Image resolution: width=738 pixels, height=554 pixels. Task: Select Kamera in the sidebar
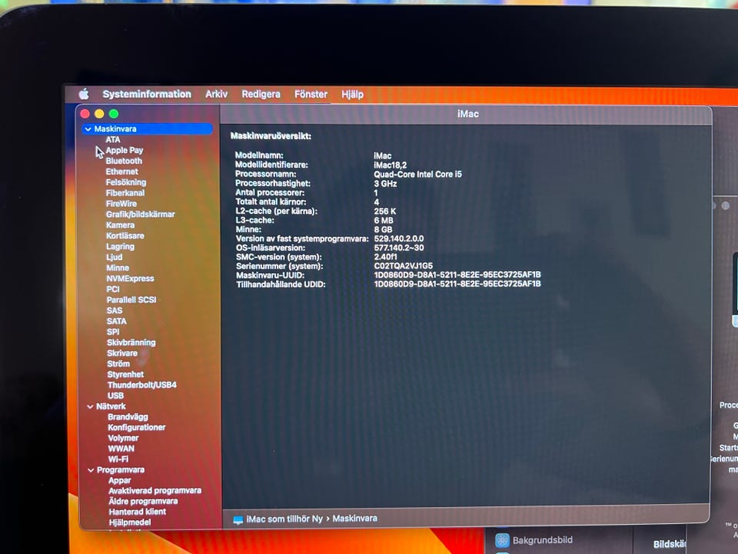pyautogui.click(x=121, y=225)
